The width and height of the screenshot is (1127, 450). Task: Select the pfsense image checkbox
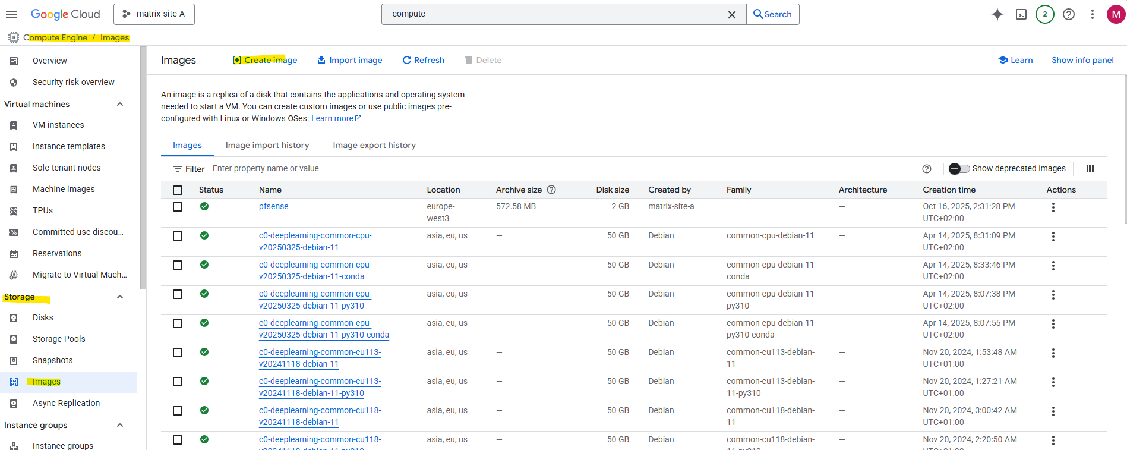[x=178, y=207]
